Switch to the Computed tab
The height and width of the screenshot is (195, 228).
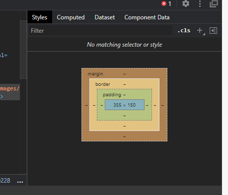[71, 17]
